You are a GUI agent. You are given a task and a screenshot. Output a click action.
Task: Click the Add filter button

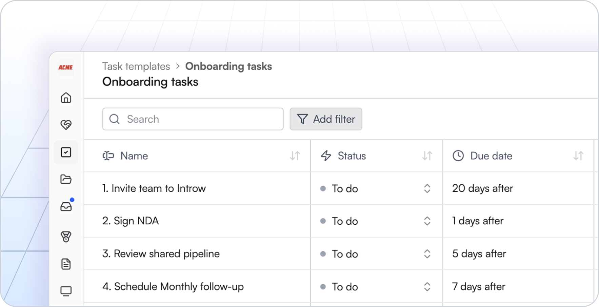tap(326, 119)
